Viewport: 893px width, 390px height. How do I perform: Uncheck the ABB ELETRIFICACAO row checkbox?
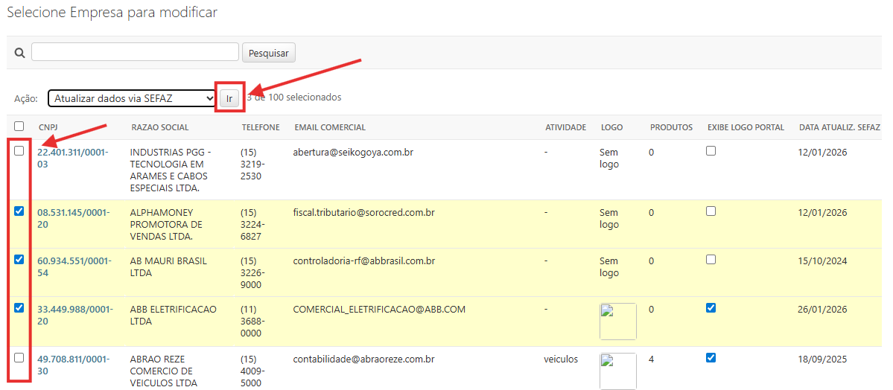[x=19, y=308]
